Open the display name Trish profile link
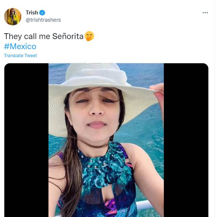 [x=32, y=13]
